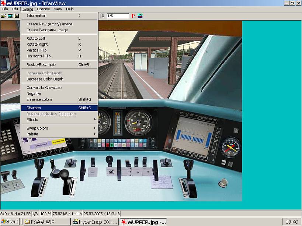This screenshot has width=302, height=226.
Task: Open the View menu
Action: (58, 9)
